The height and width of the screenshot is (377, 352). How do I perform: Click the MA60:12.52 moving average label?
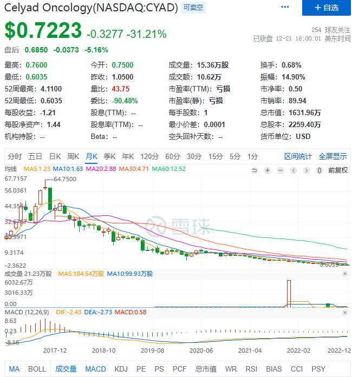tap(169, 169)
